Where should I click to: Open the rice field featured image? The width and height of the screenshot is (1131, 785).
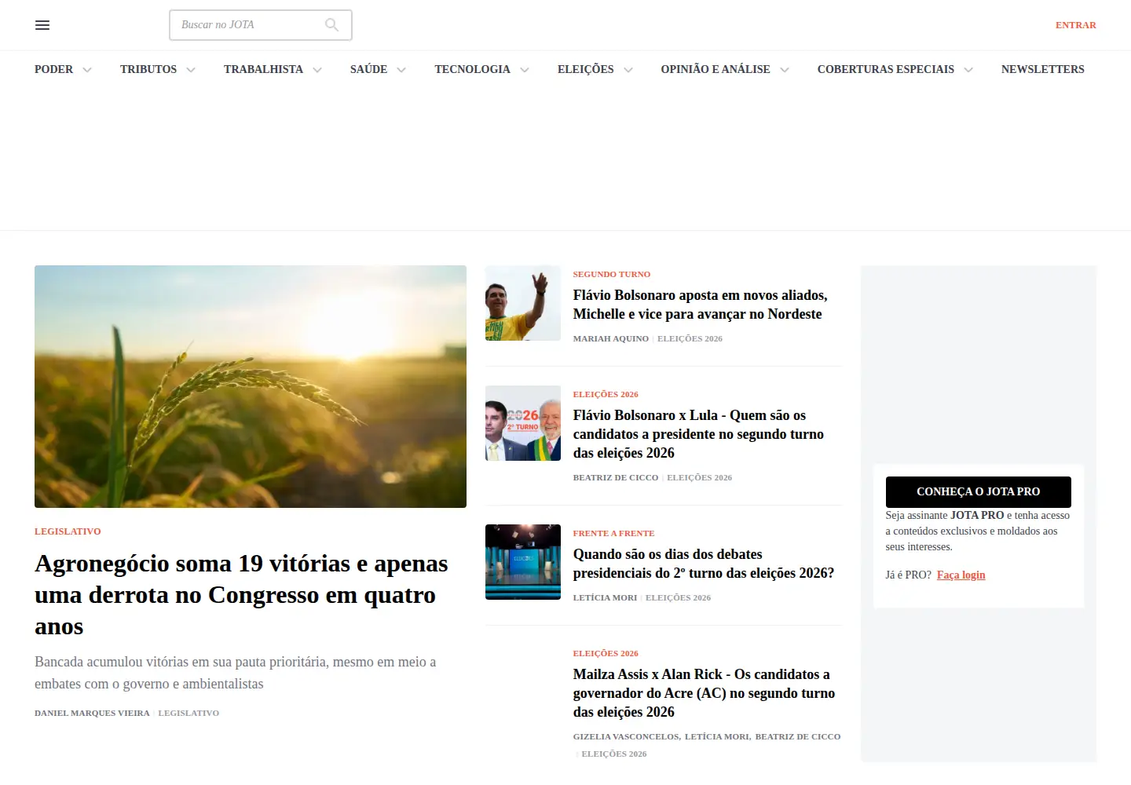pyautogui.click(x=251, y=386)
